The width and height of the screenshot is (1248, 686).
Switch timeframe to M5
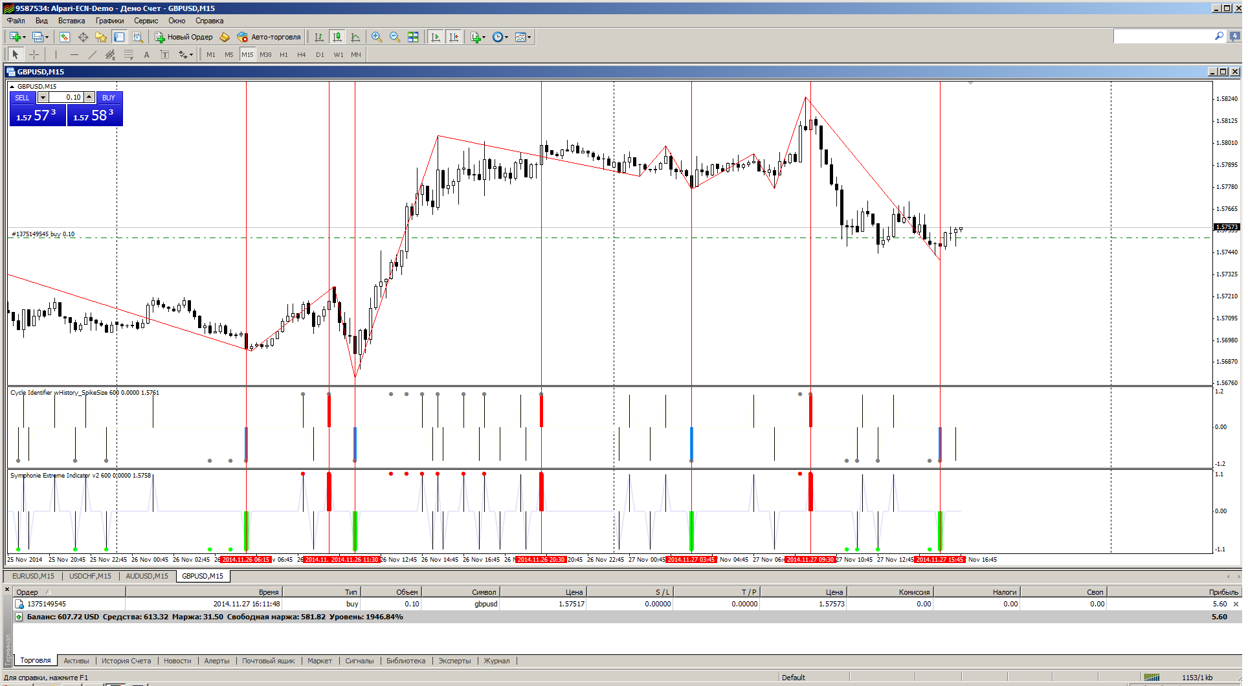point(229,54)
